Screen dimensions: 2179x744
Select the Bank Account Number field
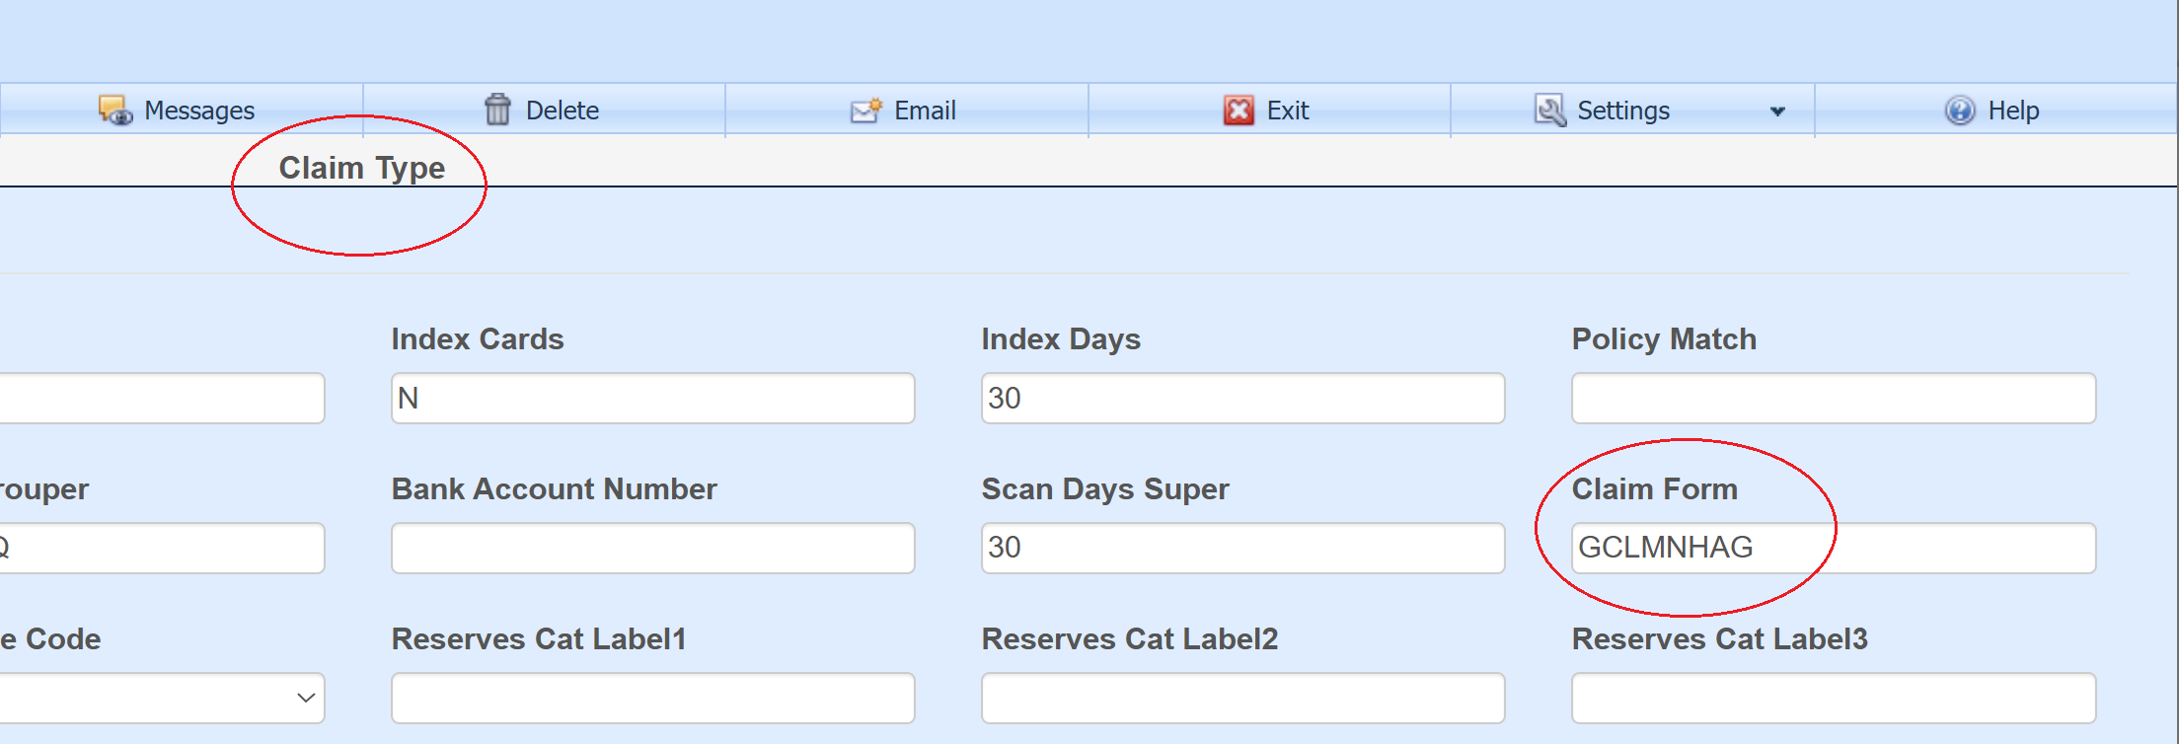652,549
